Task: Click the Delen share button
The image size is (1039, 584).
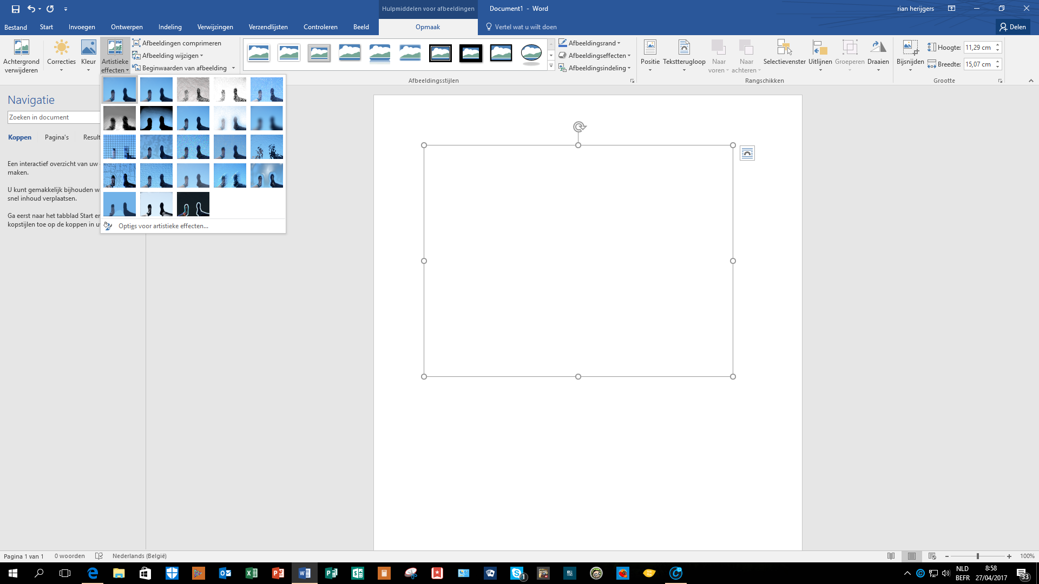Action: tap(1012, 27)
